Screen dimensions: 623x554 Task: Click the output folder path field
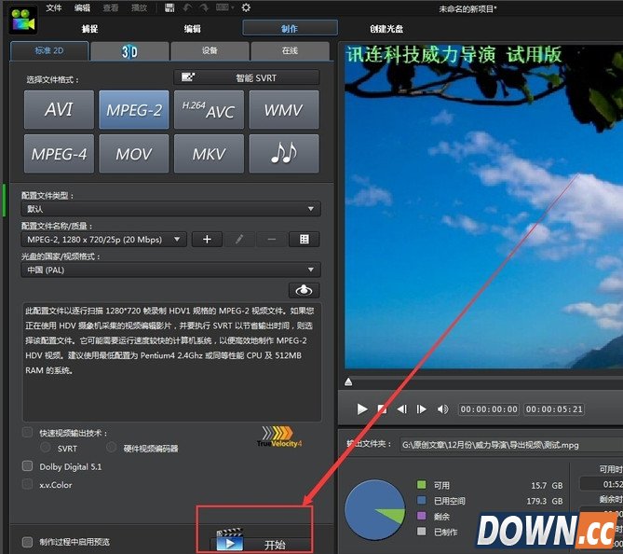511,445
